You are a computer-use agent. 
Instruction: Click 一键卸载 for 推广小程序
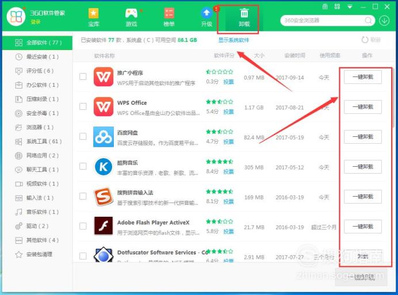(363, 77)
